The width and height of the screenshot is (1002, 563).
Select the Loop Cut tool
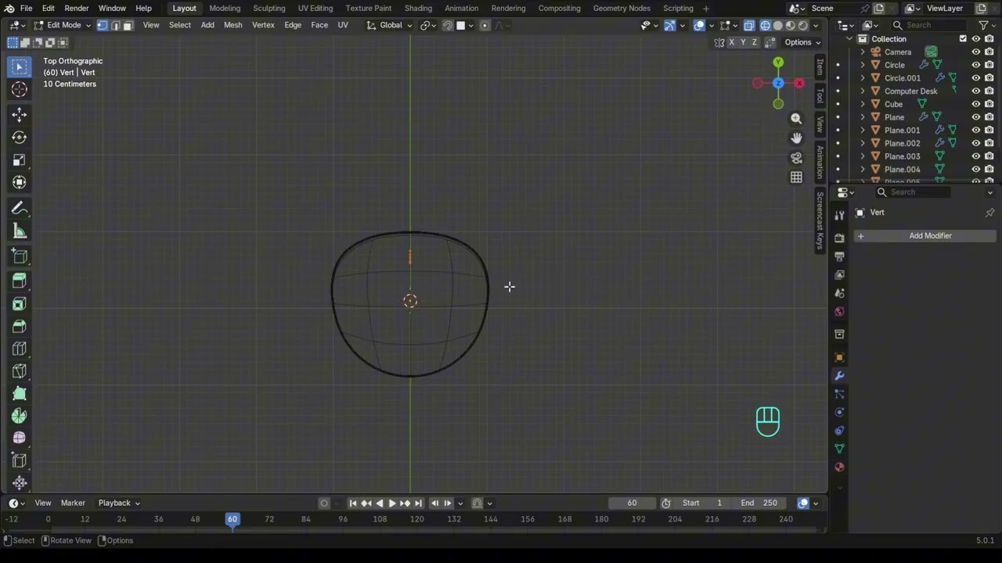(x=20, y=349)
